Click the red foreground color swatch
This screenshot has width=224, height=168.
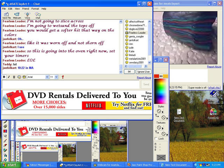tap(156, 76)
